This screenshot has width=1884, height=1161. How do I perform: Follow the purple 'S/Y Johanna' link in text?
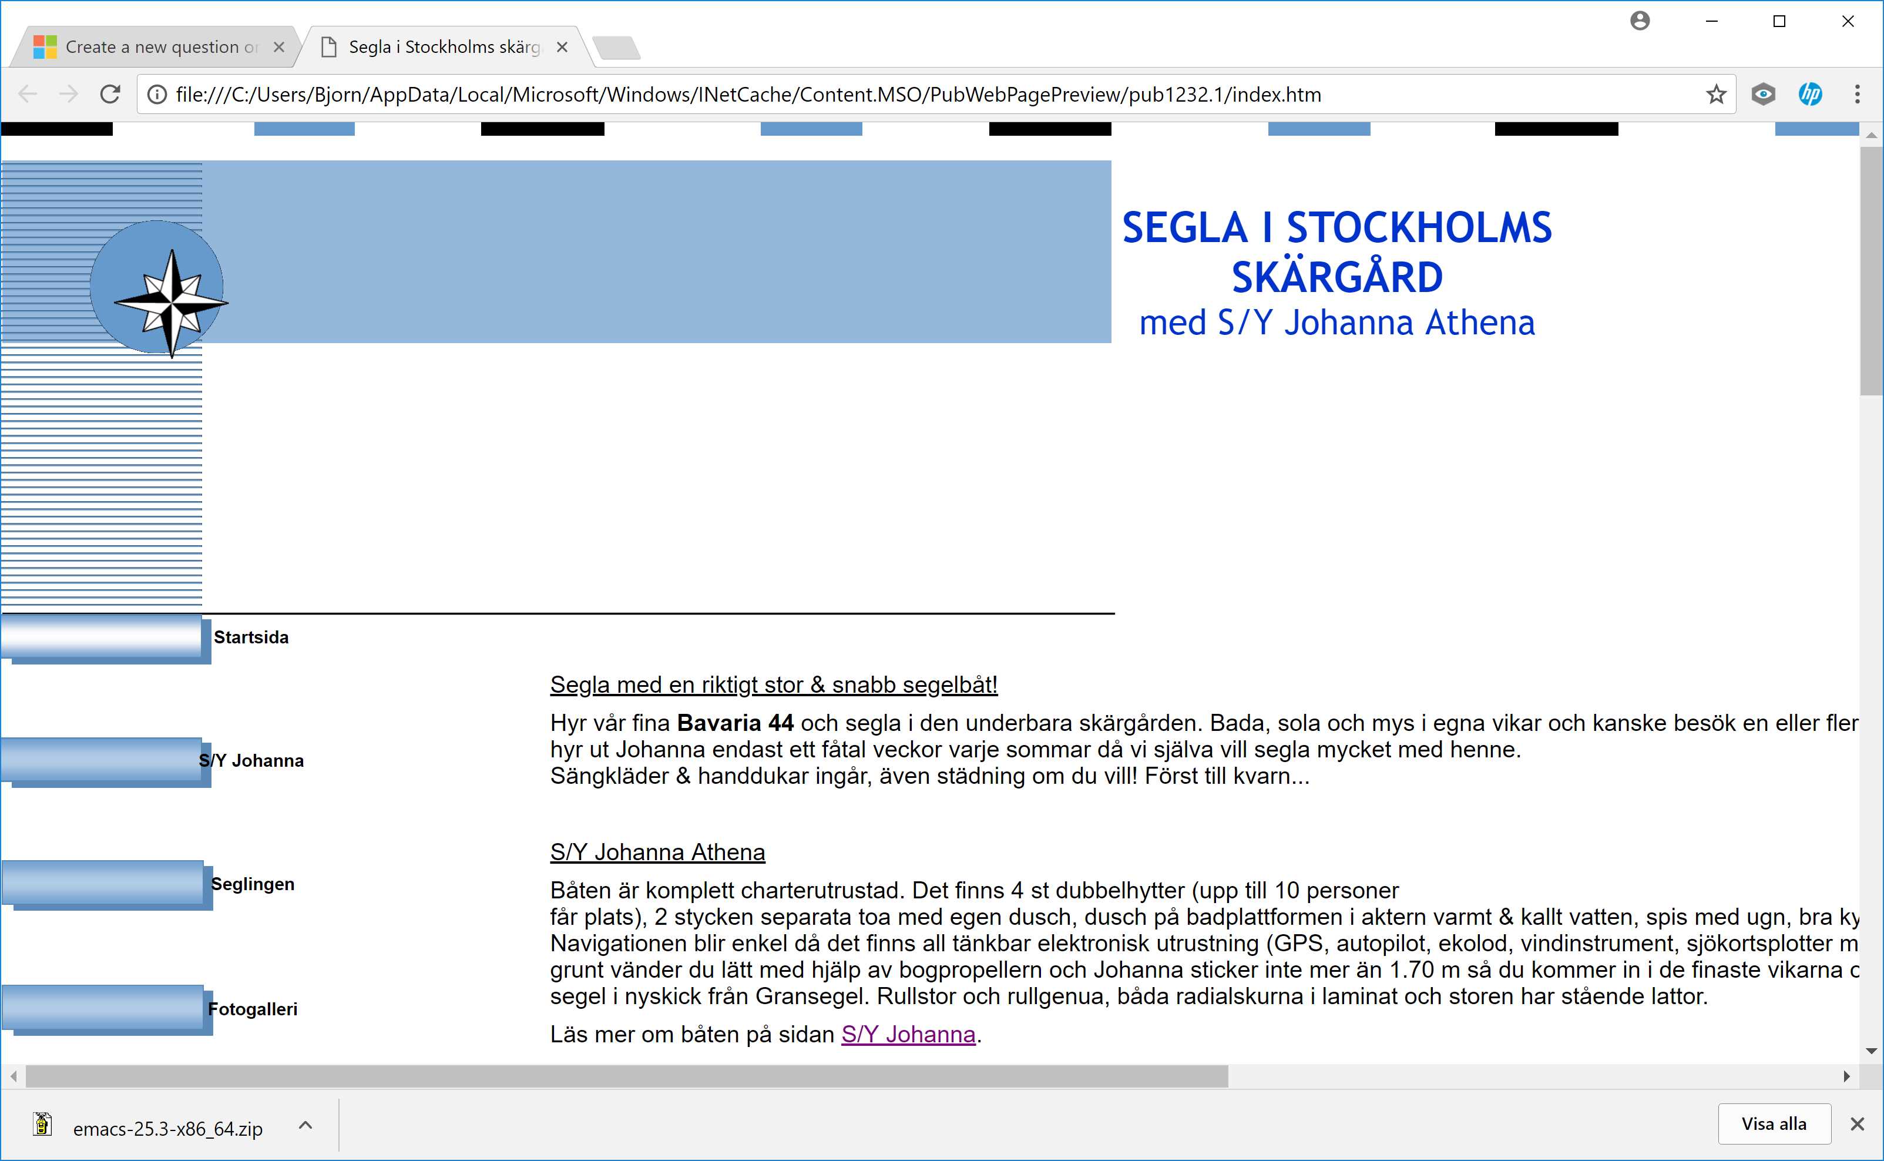coord(908,1034)
